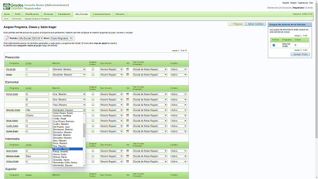
Task: Click Assign Classes icon for group Charlie
Action: coord(93,115)
